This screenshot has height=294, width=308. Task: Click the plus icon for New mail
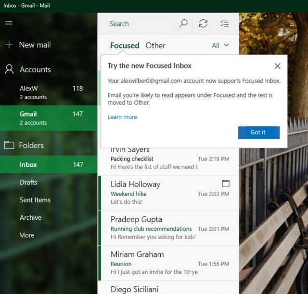[9, 44]
